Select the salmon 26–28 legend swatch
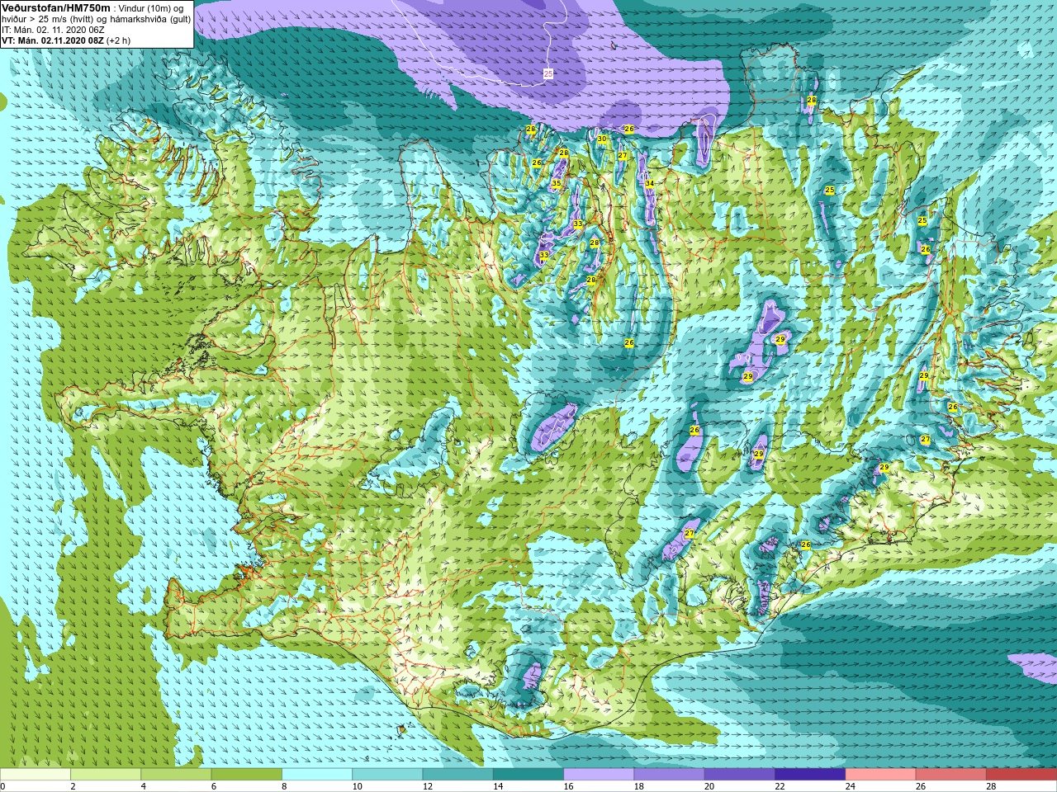 coord(950,774)
